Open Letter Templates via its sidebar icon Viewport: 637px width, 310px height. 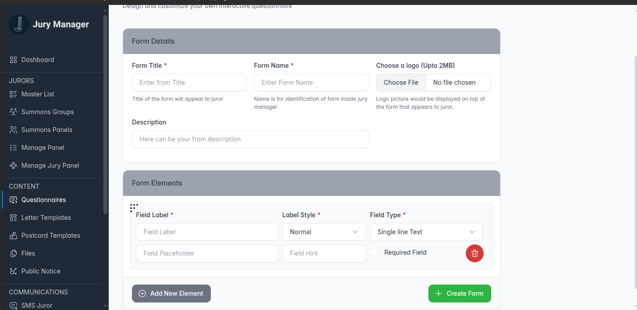click(14, 217)
